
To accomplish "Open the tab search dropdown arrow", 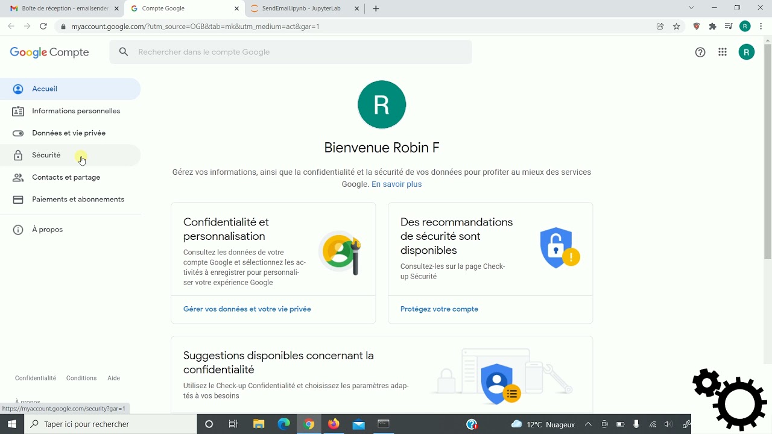I will [x=692, y=8].
